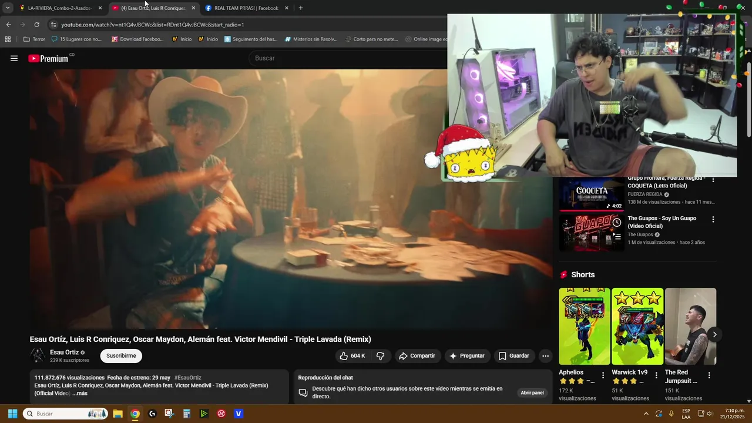Screen dimensions: 752x423
Task: Open Google Chrome taskbar icon
Action: point(135,414)
